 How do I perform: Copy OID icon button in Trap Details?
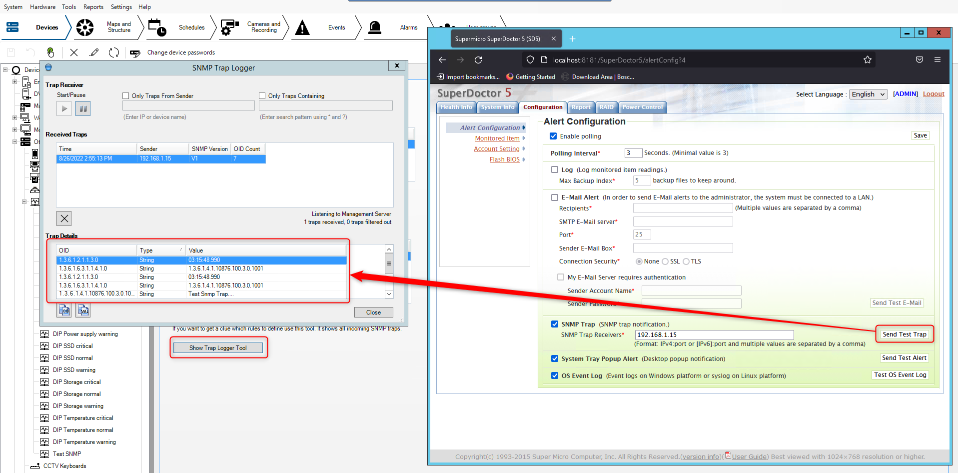point(64,310)
